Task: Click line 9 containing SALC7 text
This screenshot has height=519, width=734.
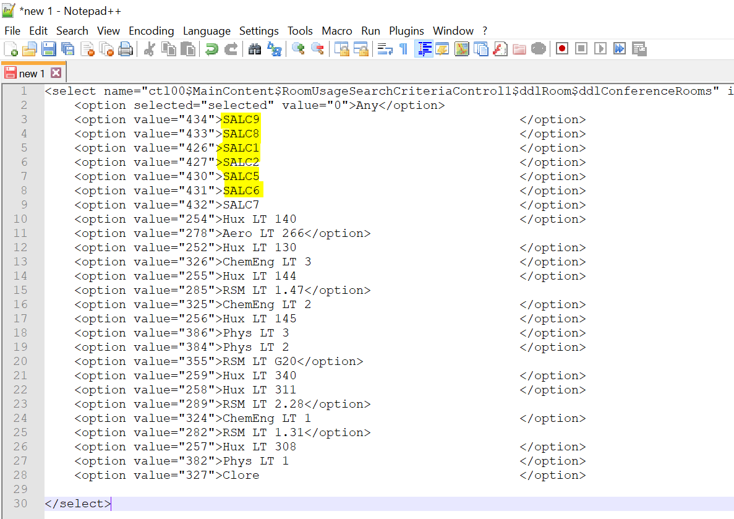Action: click(241, 205)
